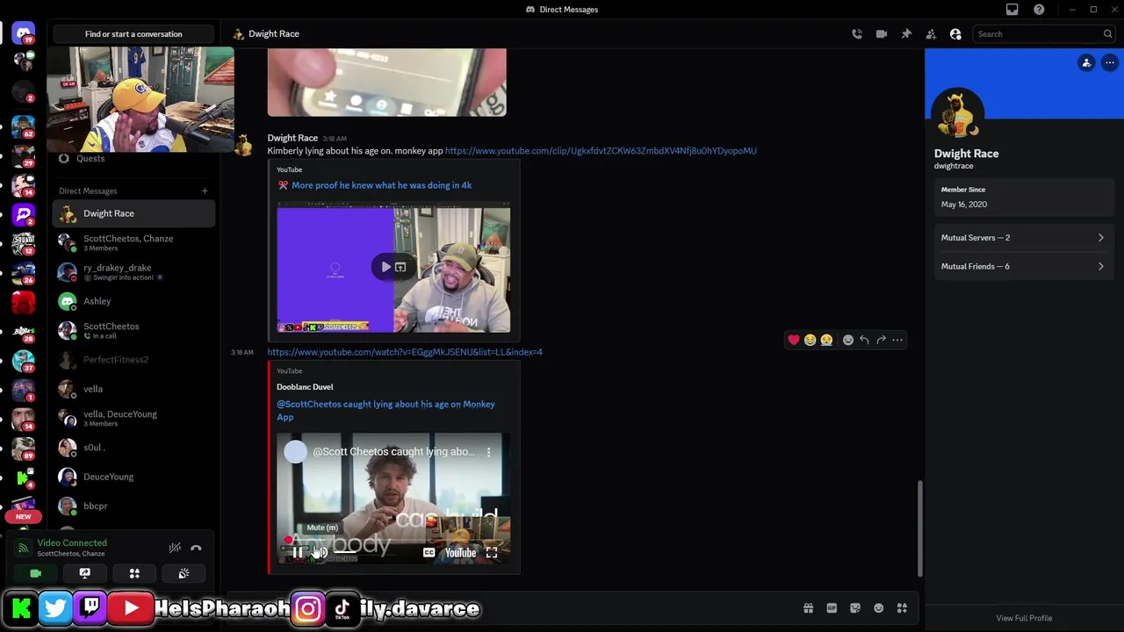
Task: Add friends to DM using the header icon
Action: point(931,34)
